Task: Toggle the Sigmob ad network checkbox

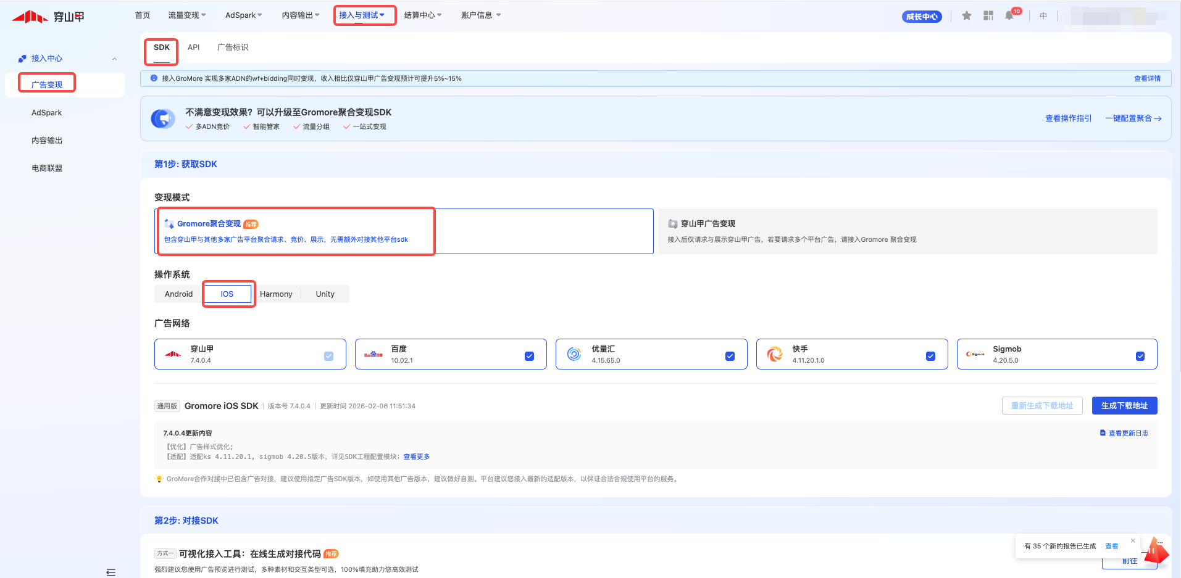Action: [x=1140, y=356]
